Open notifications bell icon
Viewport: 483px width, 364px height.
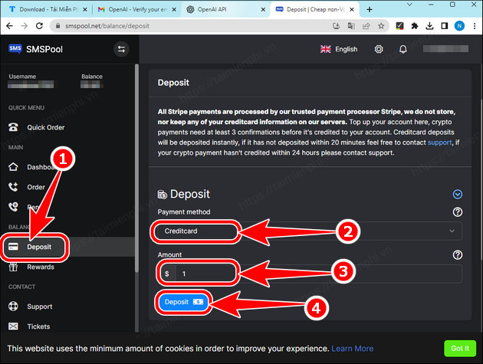click(403, 49)
